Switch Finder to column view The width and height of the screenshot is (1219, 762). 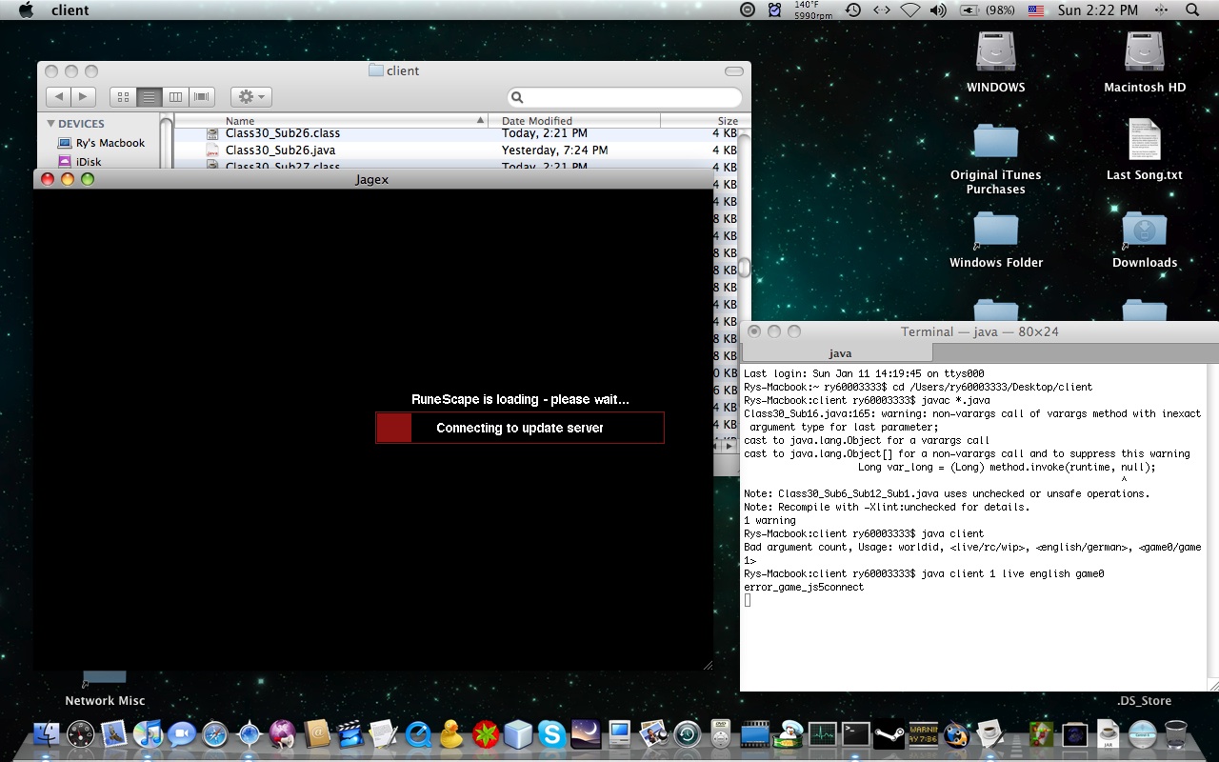pos(175,96)
